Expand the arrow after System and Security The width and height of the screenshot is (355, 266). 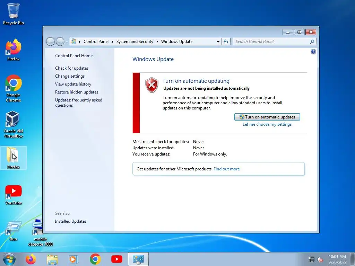pos(157,42)
